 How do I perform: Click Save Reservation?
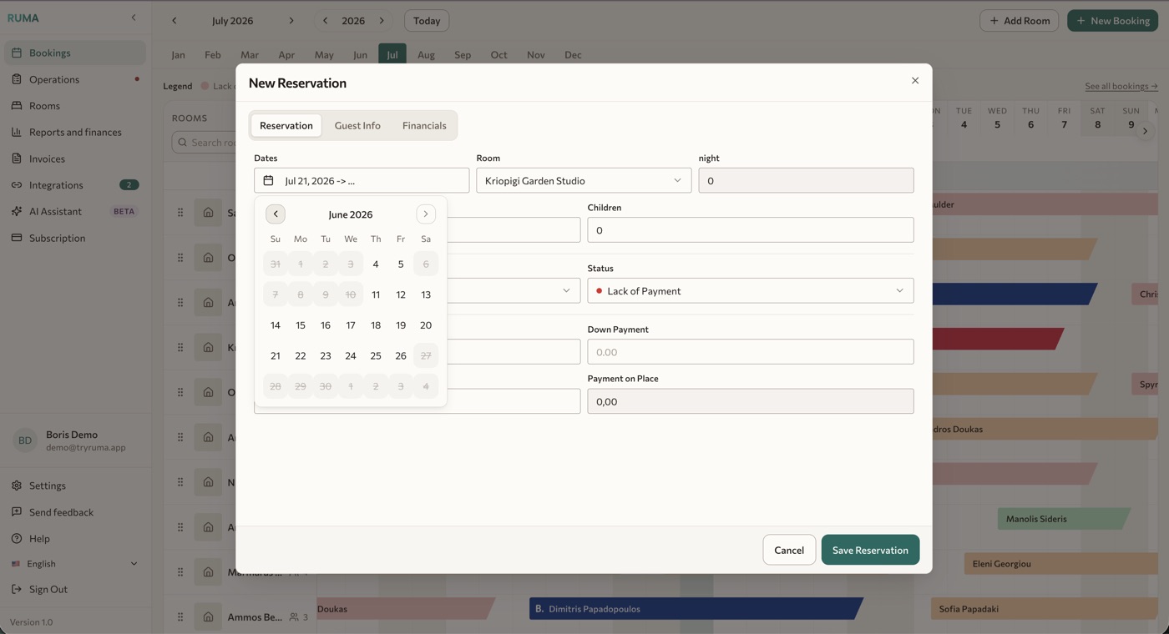(870, 550)
